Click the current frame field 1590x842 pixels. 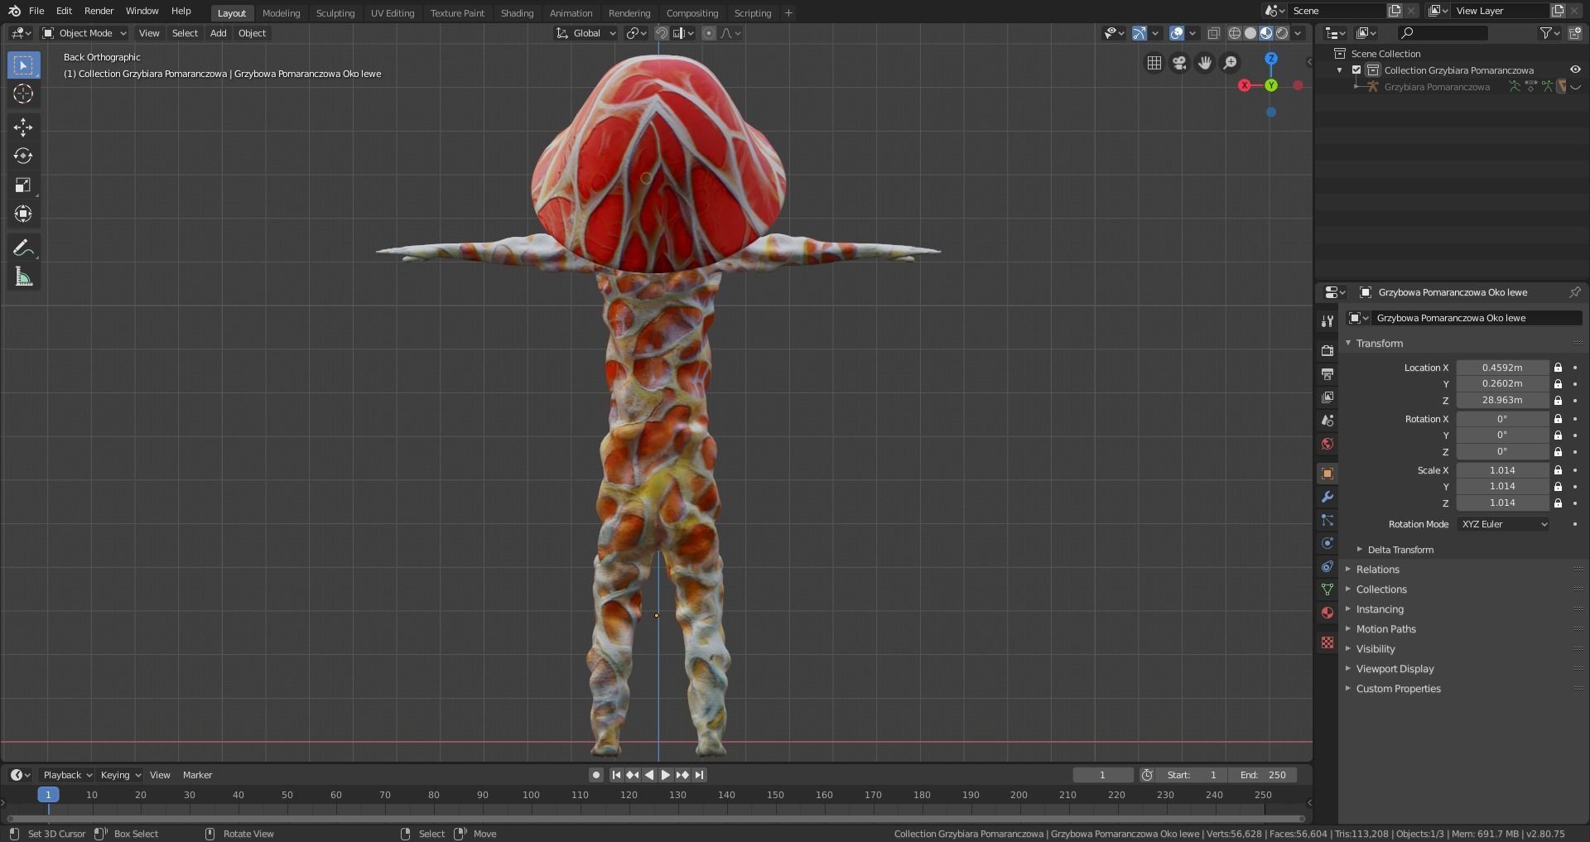pos(1102,775)
